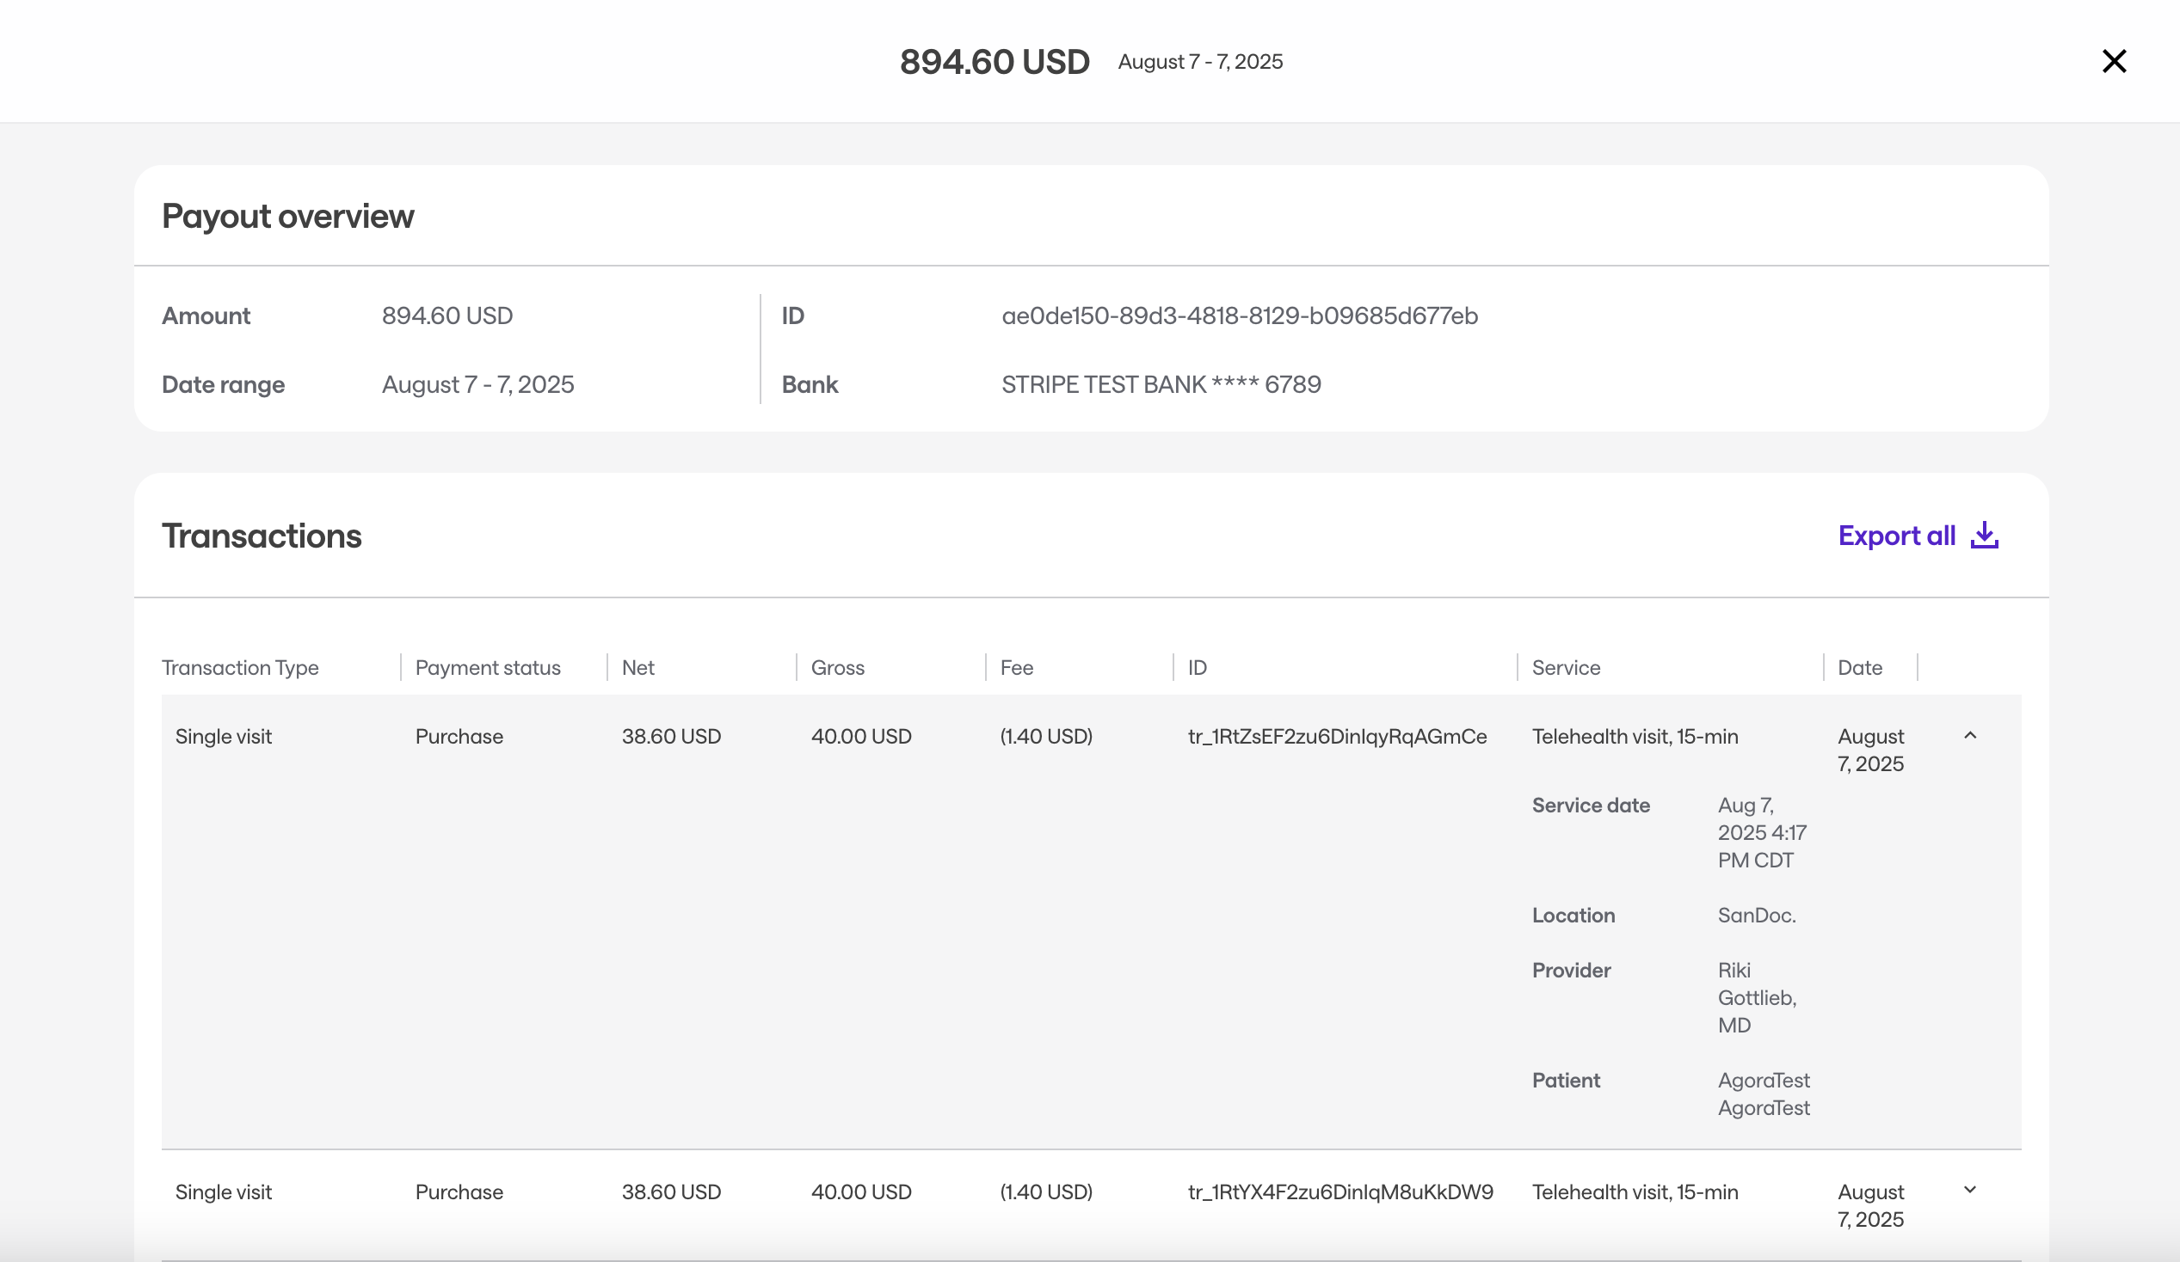Close the payout details dialog
This screenshot has width=2180, height=1262.
click(2114, 61)
